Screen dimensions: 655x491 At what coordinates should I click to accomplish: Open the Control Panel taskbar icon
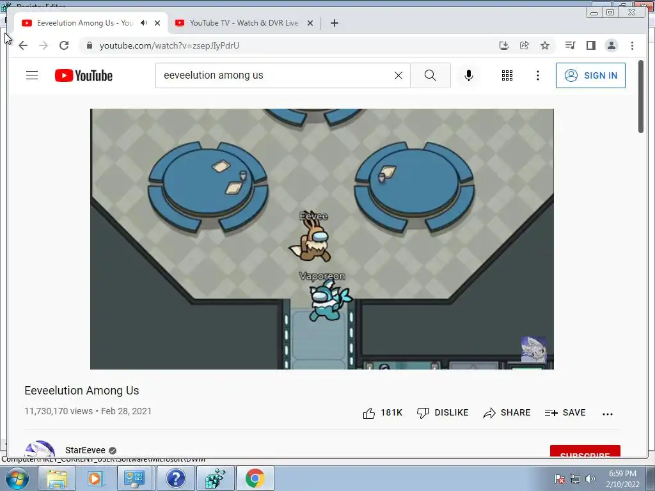click(134, 478)
